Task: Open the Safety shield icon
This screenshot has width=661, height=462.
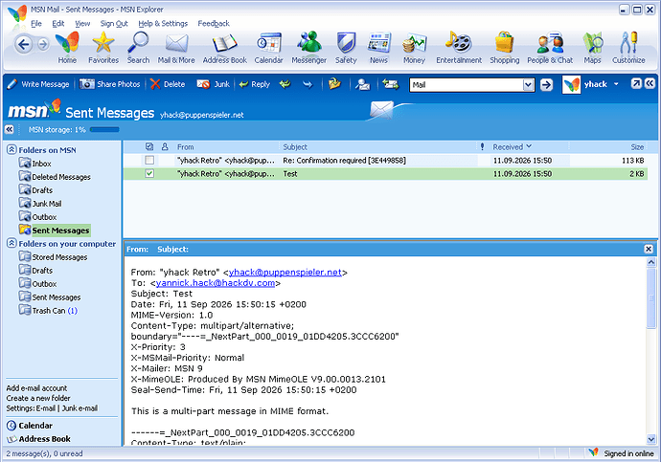Action: (x=346, y=48)
